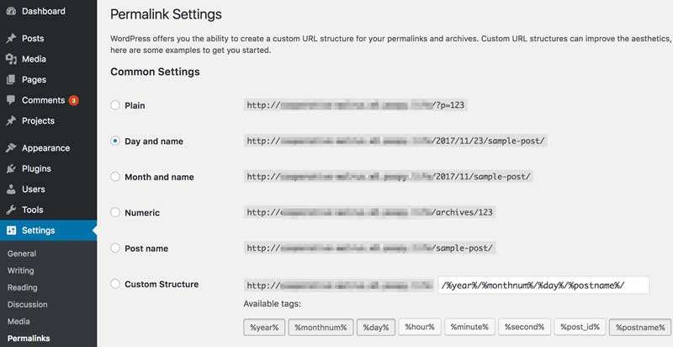Screen dimensions: 673x347
Task: Click into the custom structure text field
Action: click(x=543, y=285)
